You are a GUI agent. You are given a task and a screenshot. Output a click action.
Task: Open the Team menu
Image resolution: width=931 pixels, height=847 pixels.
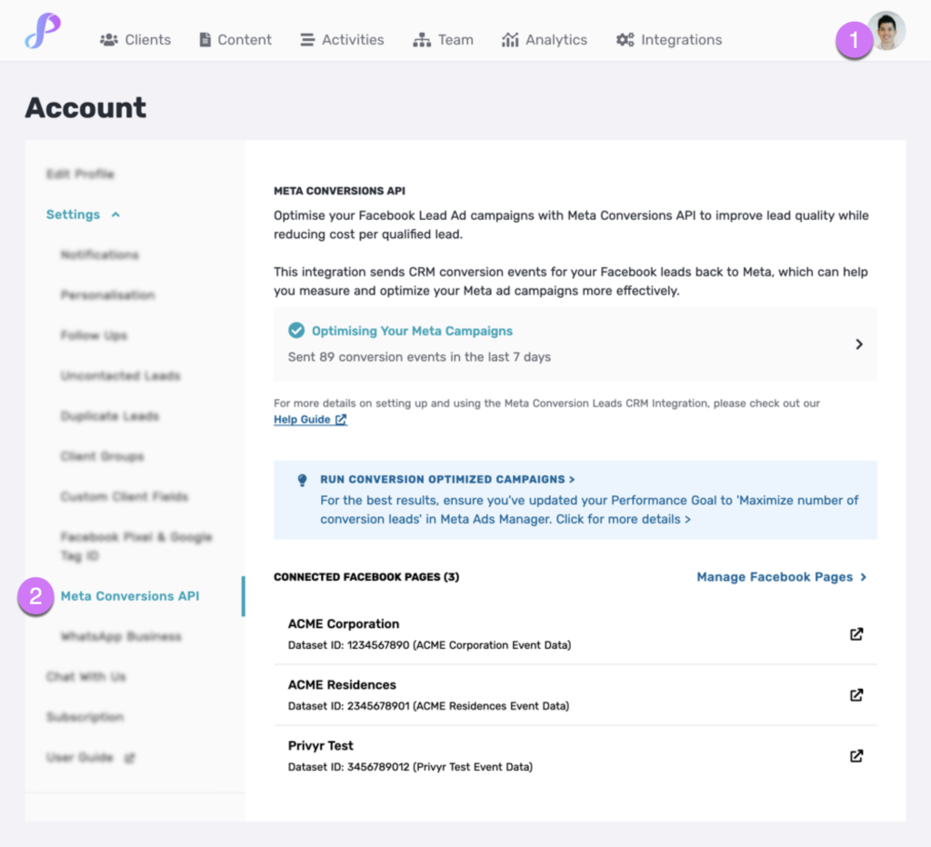443,40
